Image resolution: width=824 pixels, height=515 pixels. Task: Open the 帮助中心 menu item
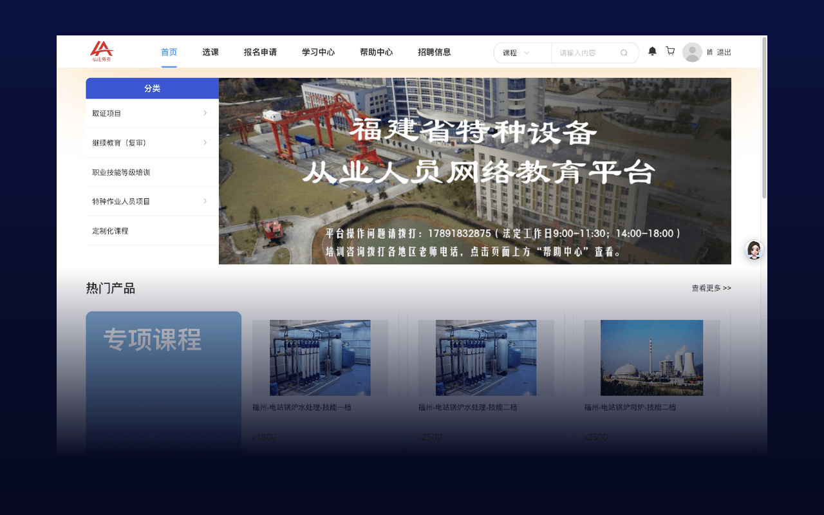376,52
